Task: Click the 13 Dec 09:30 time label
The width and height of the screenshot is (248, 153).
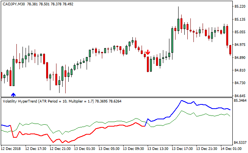Action: point(134,149)
